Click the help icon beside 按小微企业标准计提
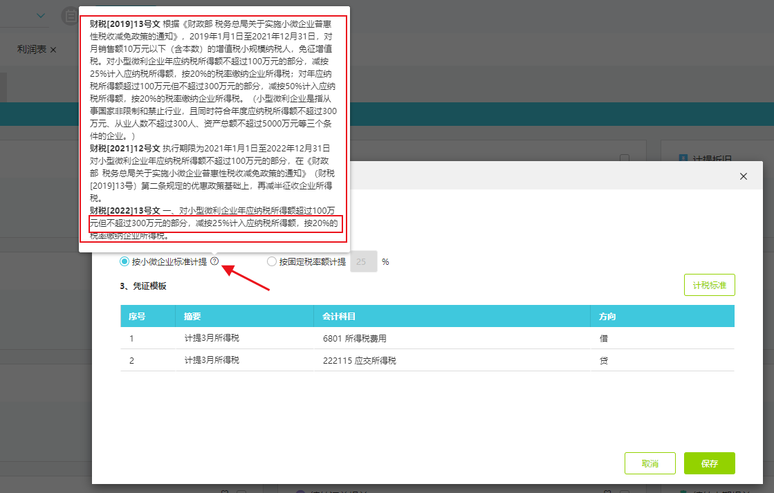774x493 pixels. (214, 261)
